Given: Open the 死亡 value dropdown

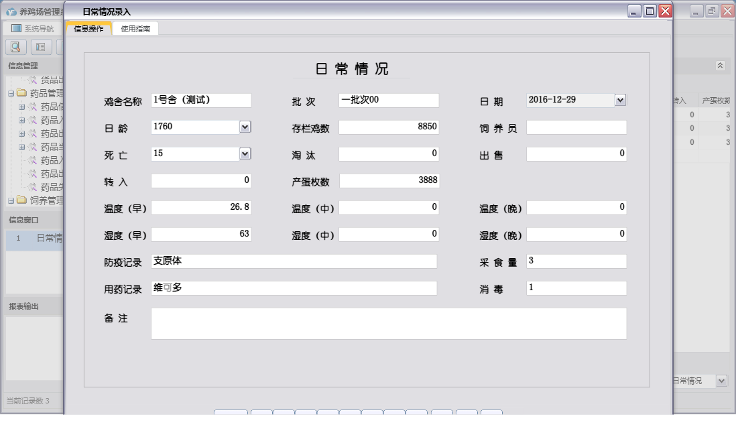Looking at the screenshot, I should coord(245,154).
